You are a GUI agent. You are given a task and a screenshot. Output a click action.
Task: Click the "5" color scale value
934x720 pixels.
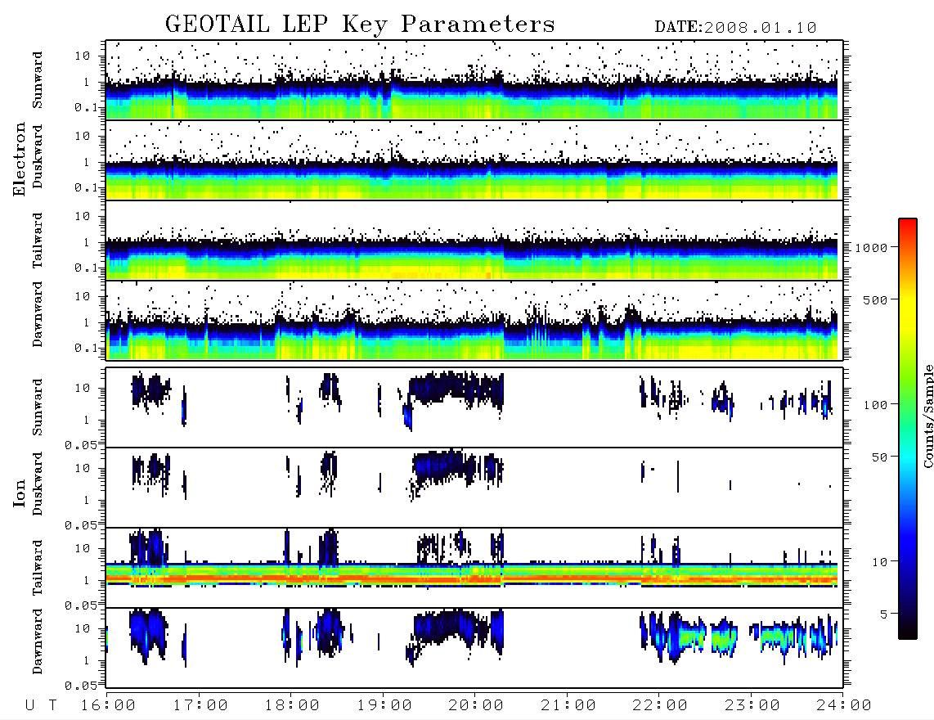(x=884, y=614)
